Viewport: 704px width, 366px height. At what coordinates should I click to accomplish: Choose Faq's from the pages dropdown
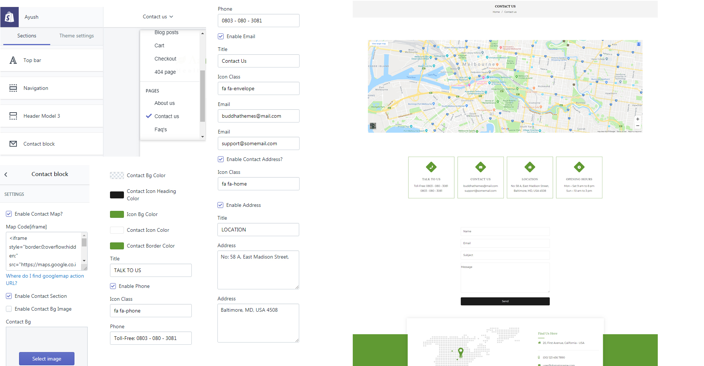161,129
